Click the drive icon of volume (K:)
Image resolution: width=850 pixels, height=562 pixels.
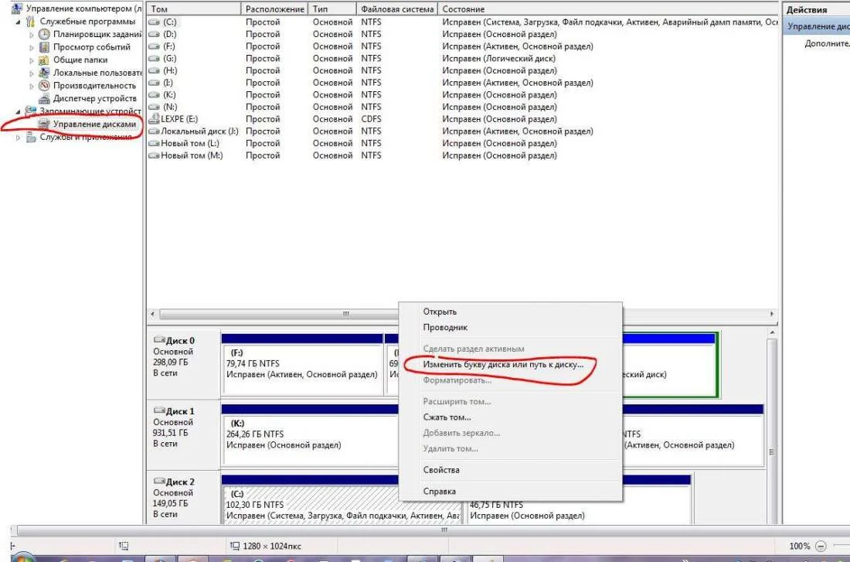pos(154,95)
